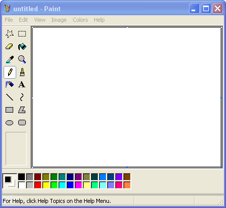Select the Magnifier tool
The height and width of the screenshot is (208, 226).
click(x=22, y=59)
